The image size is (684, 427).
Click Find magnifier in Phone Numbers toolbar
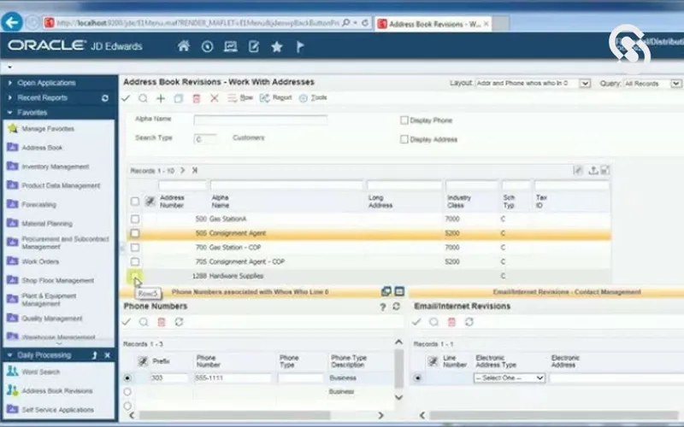(144, 322)
